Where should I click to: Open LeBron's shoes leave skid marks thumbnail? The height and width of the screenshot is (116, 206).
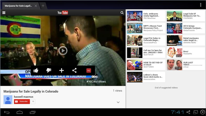(135, 77)
